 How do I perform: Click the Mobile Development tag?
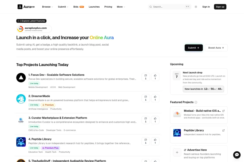tap(38, 87)
